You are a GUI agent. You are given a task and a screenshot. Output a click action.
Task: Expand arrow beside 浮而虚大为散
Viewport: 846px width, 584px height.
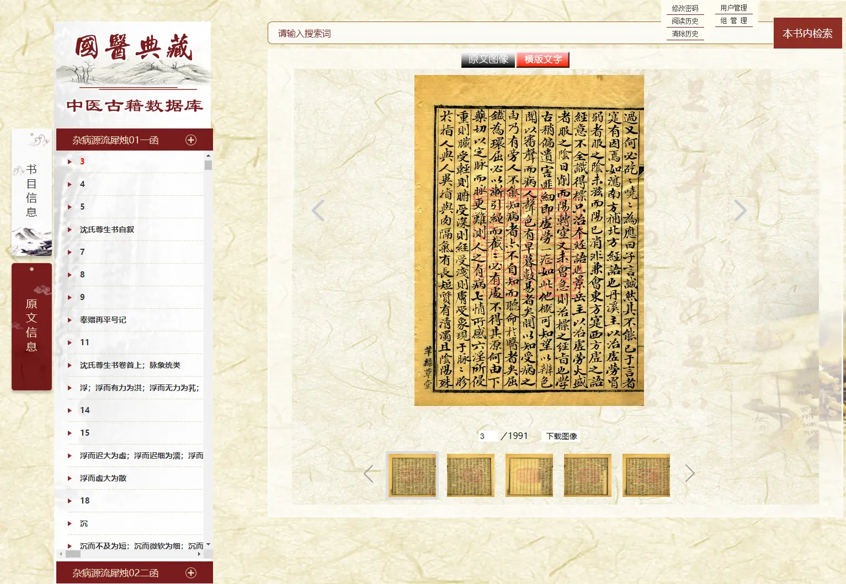pos(70,478)
